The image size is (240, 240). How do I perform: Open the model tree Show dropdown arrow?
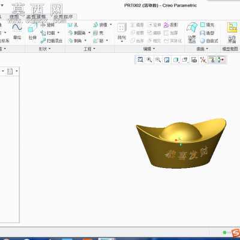17,71
